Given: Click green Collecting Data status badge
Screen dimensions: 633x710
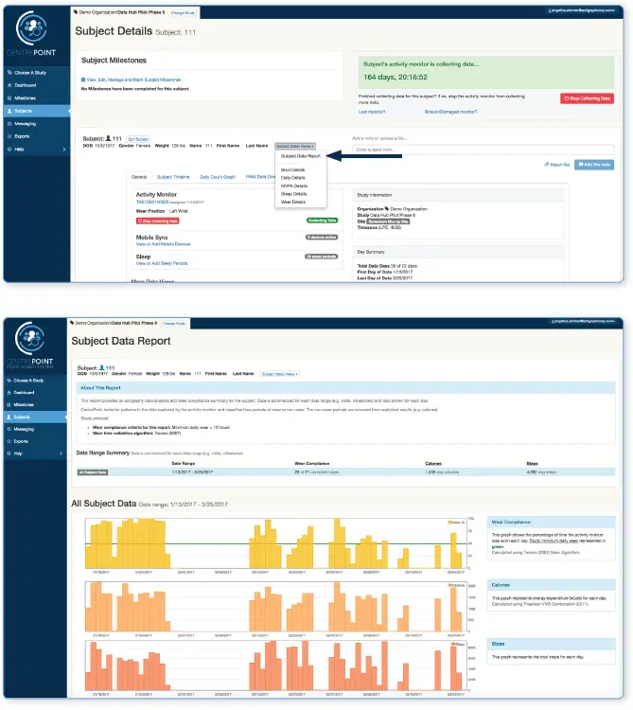Looking at the screenshot, I should (x=322, y=221).
